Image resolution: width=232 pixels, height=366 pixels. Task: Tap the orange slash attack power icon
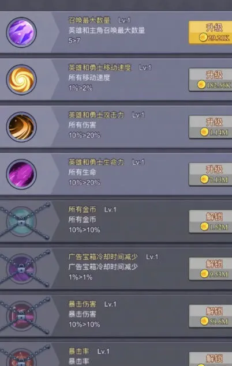click(21, 127)
